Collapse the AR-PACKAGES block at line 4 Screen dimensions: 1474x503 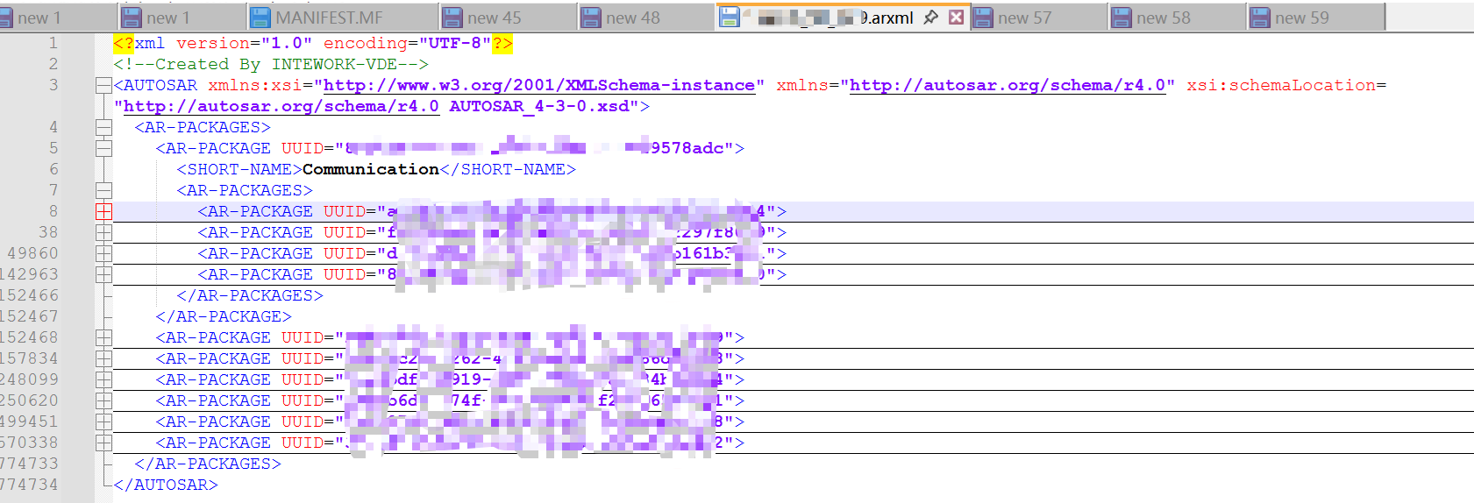pyautogui.click(x=103, y=127)
